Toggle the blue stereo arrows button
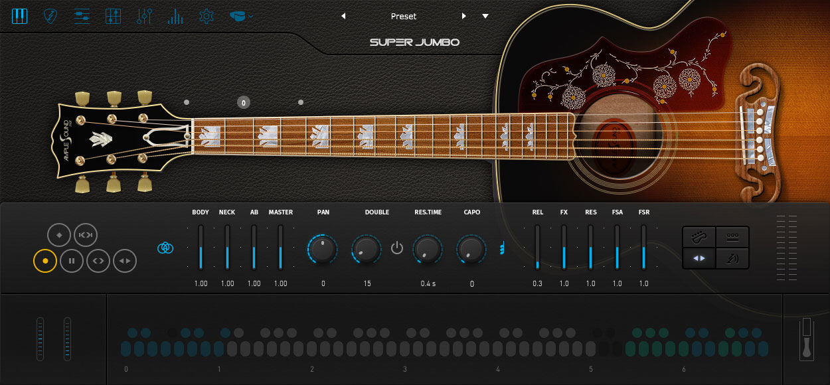The width and height of the screenshot is (830, 385). coord(699,258)
